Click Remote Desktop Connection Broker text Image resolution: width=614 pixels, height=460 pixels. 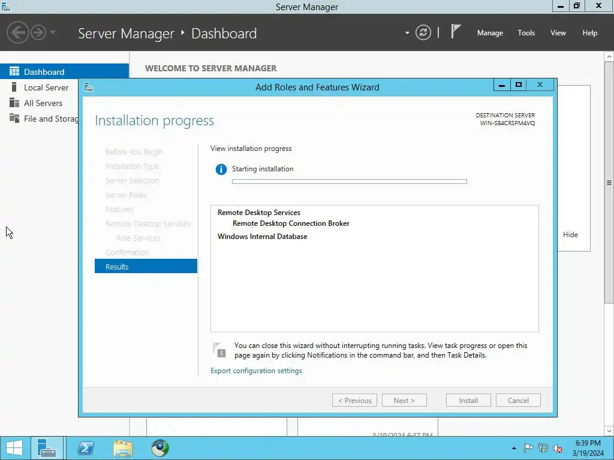tap(291, 223)
